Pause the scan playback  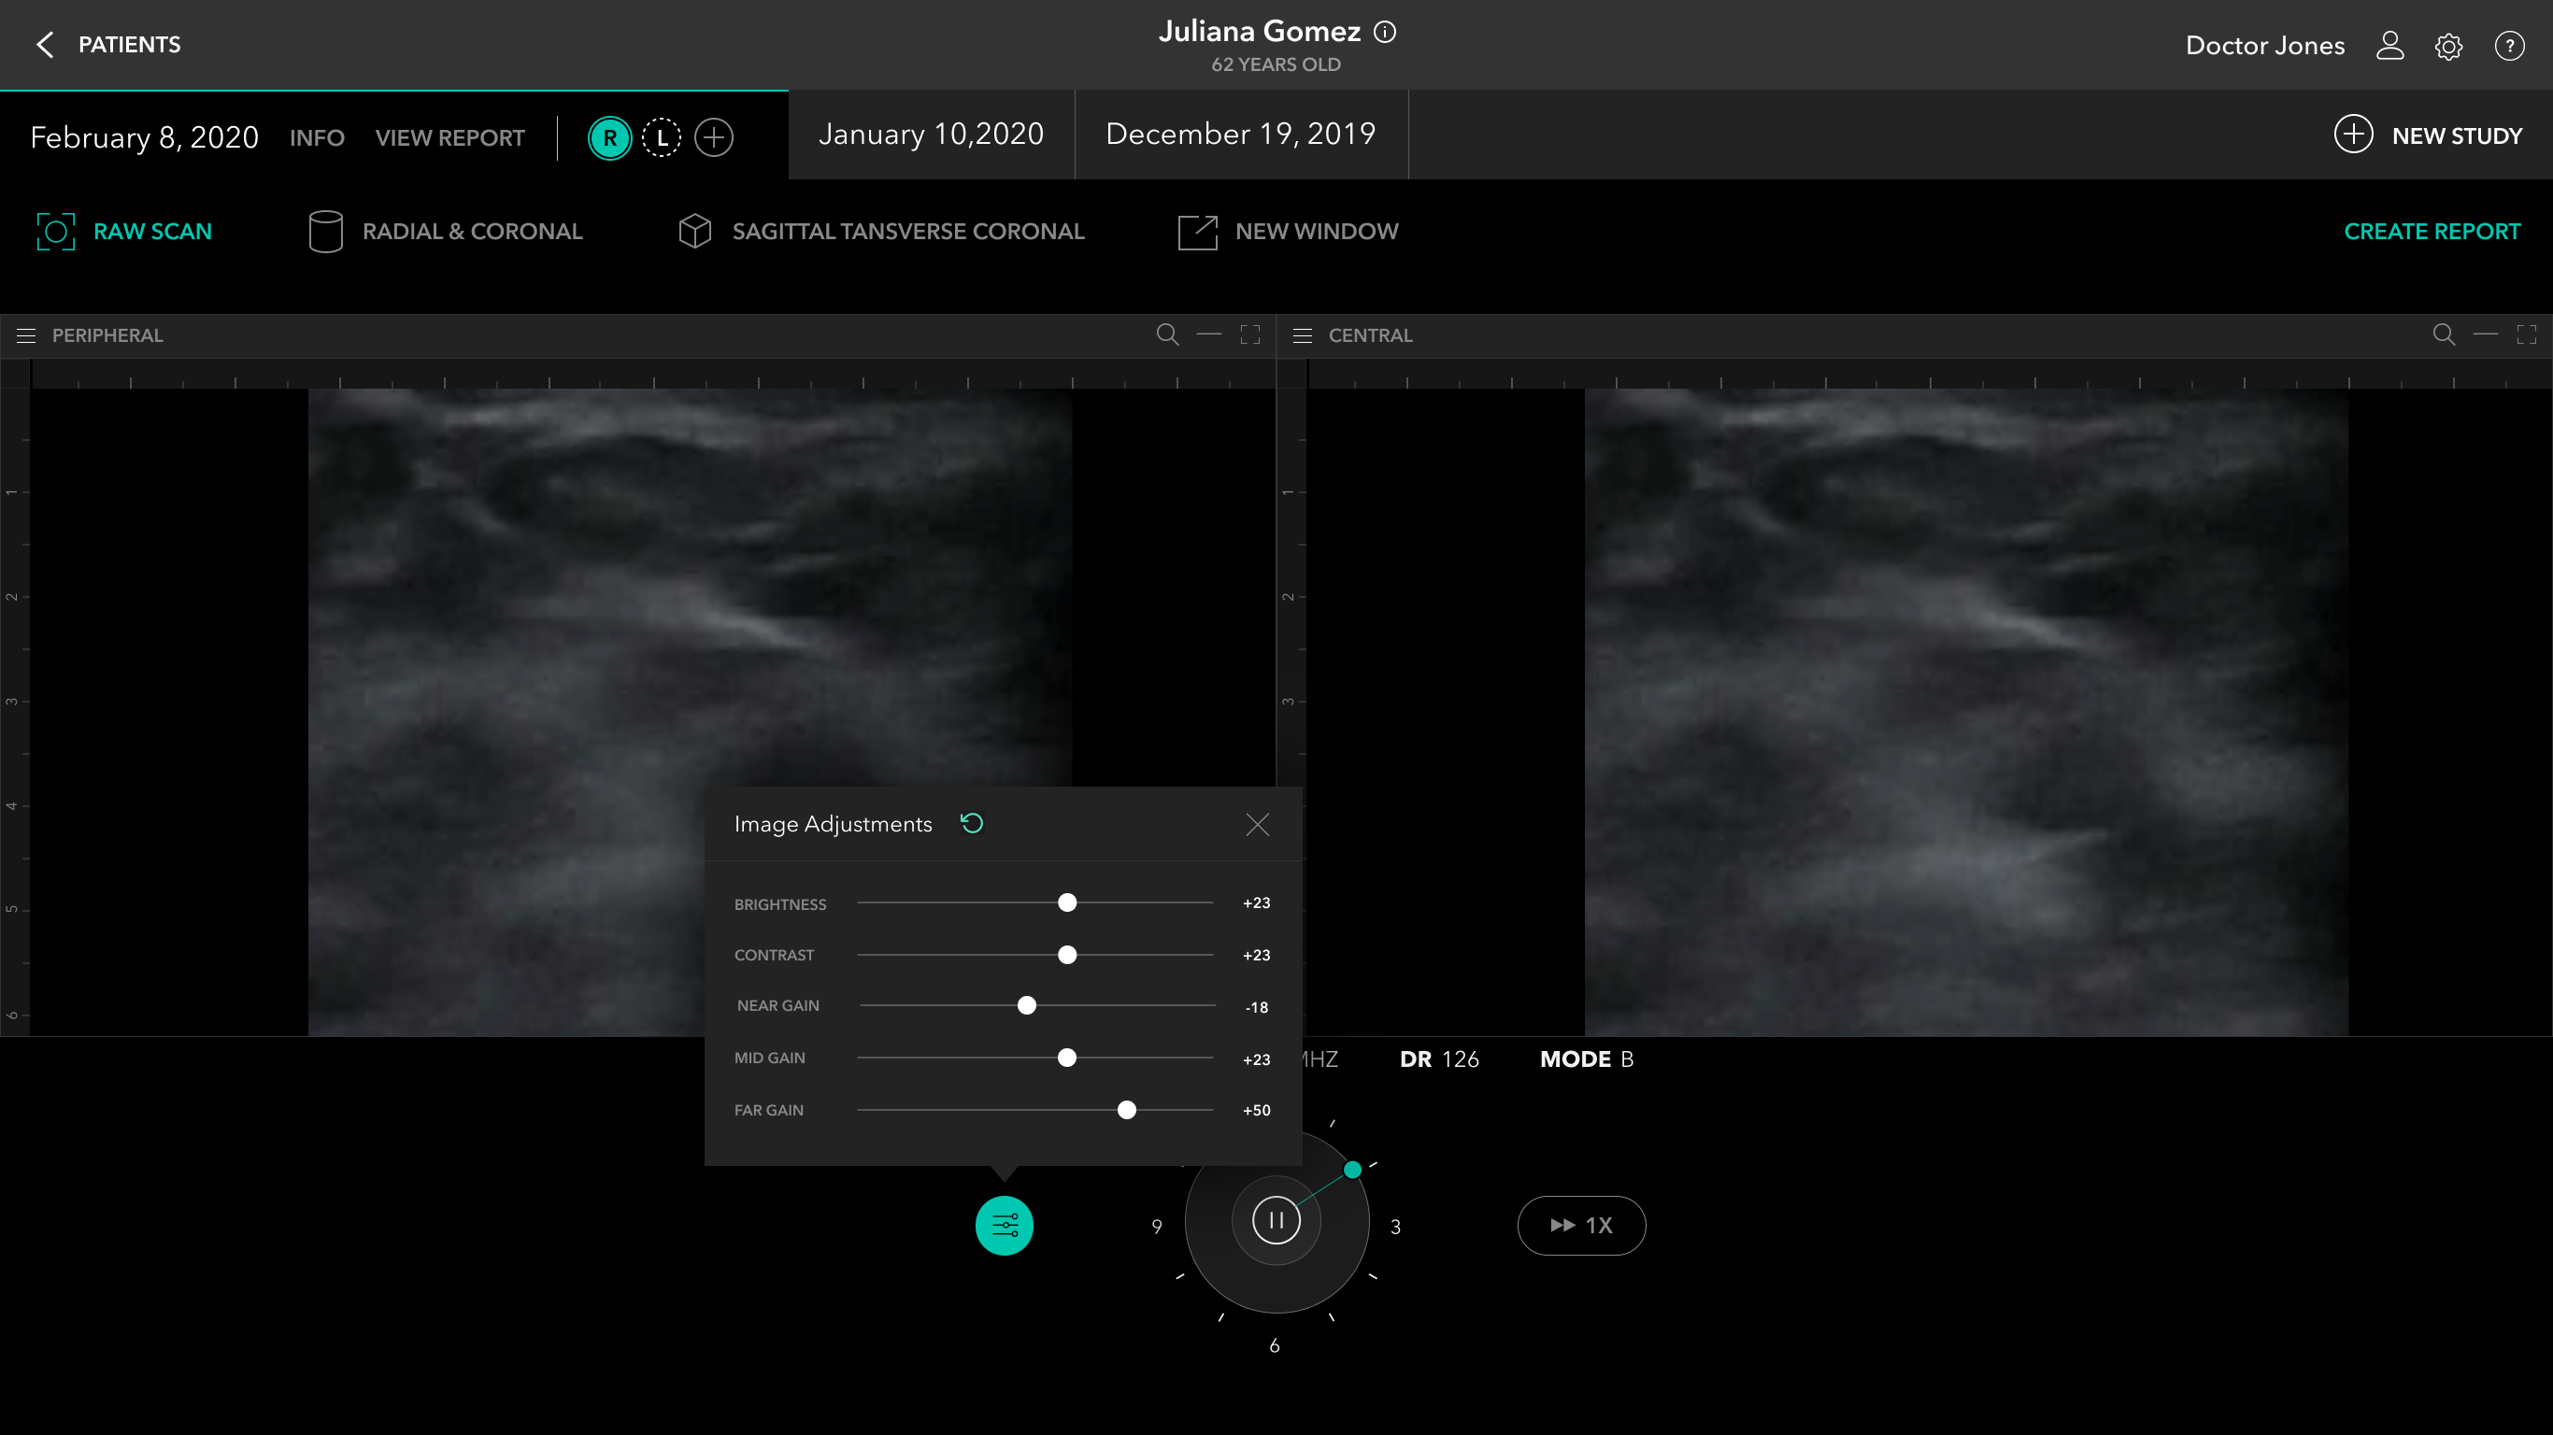pyautogui.click(x=1276, y=1220)
